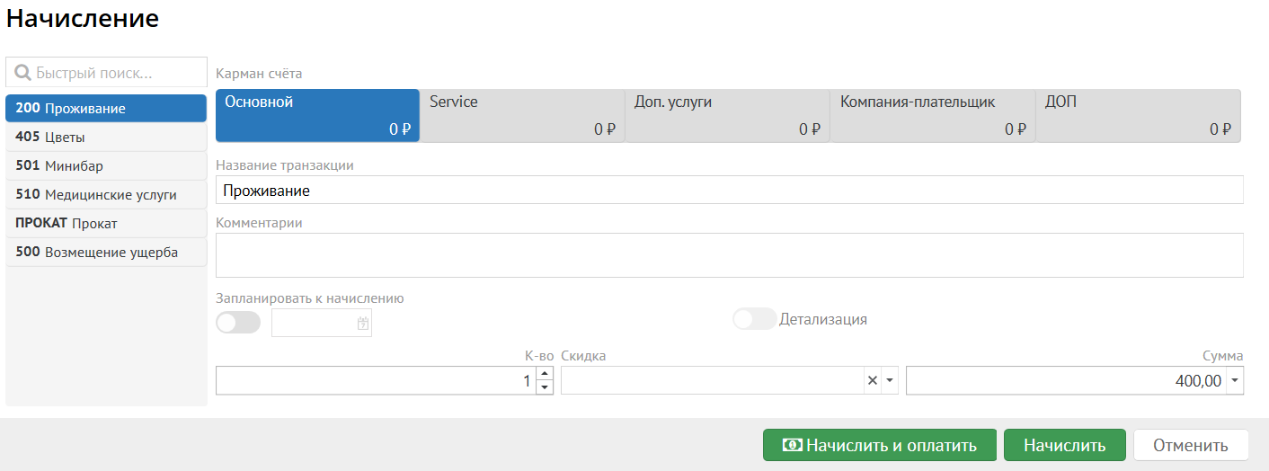This screenshot has height=471, width=1269.
Task: Clear the discount with the X icon
Action: click(x=872, y=380)
